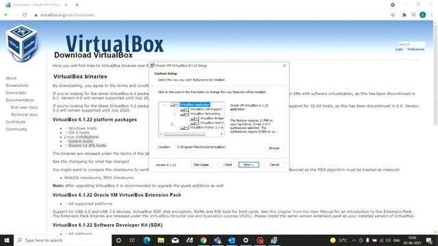Screen dimensions: 438x246
Task: Click the Windows hosts download link
Action: [83, 128]
